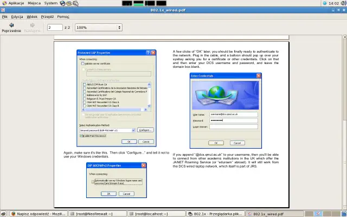
Task: Click pictured Configure... button
Action: [x=145, y=130]
